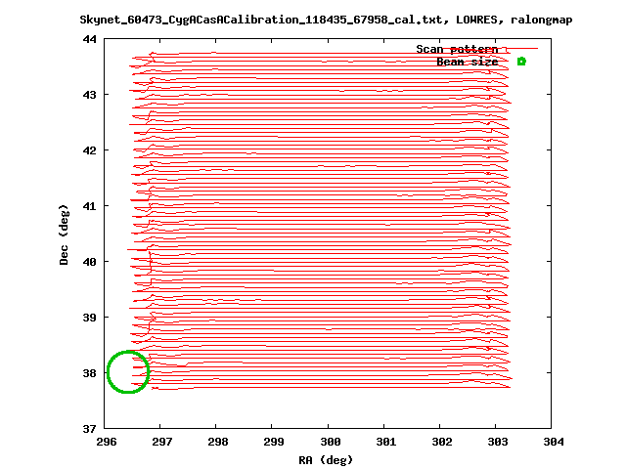The width and height of the screenshot is (626, 469).
Task: Click the 302 tick on RA axis
Action: (x=440, y=442)
